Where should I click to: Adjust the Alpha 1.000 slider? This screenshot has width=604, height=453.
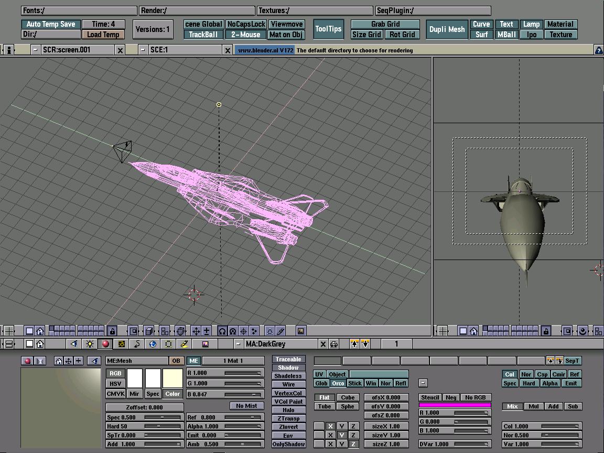tap(225, 426)
